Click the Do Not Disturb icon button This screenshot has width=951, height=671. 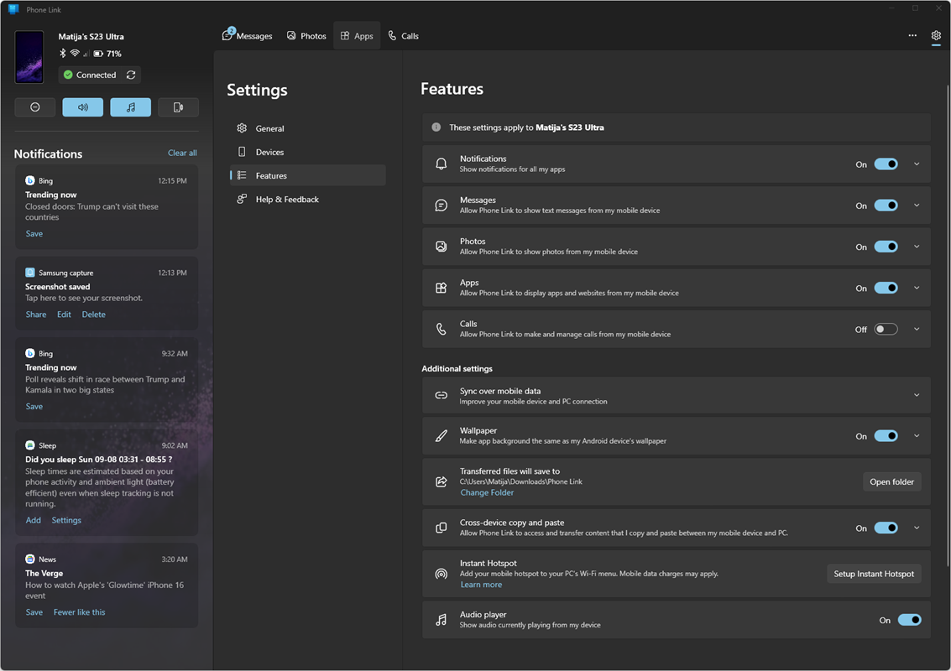35,107
